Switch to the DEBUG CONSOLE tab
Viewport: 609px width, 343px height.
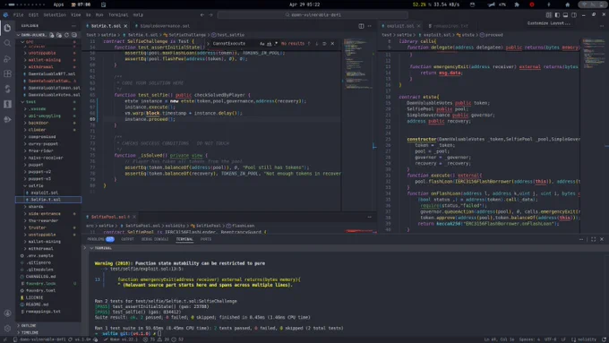[155, 239]
